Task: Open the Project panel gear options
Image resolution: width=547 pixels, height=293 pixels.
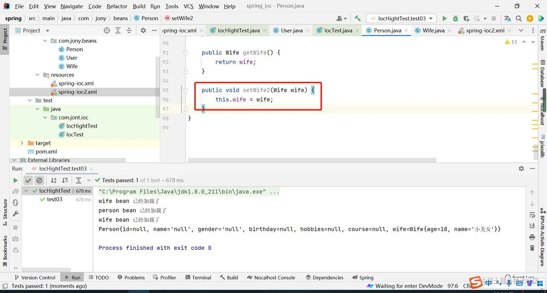Action: point(143,31)
